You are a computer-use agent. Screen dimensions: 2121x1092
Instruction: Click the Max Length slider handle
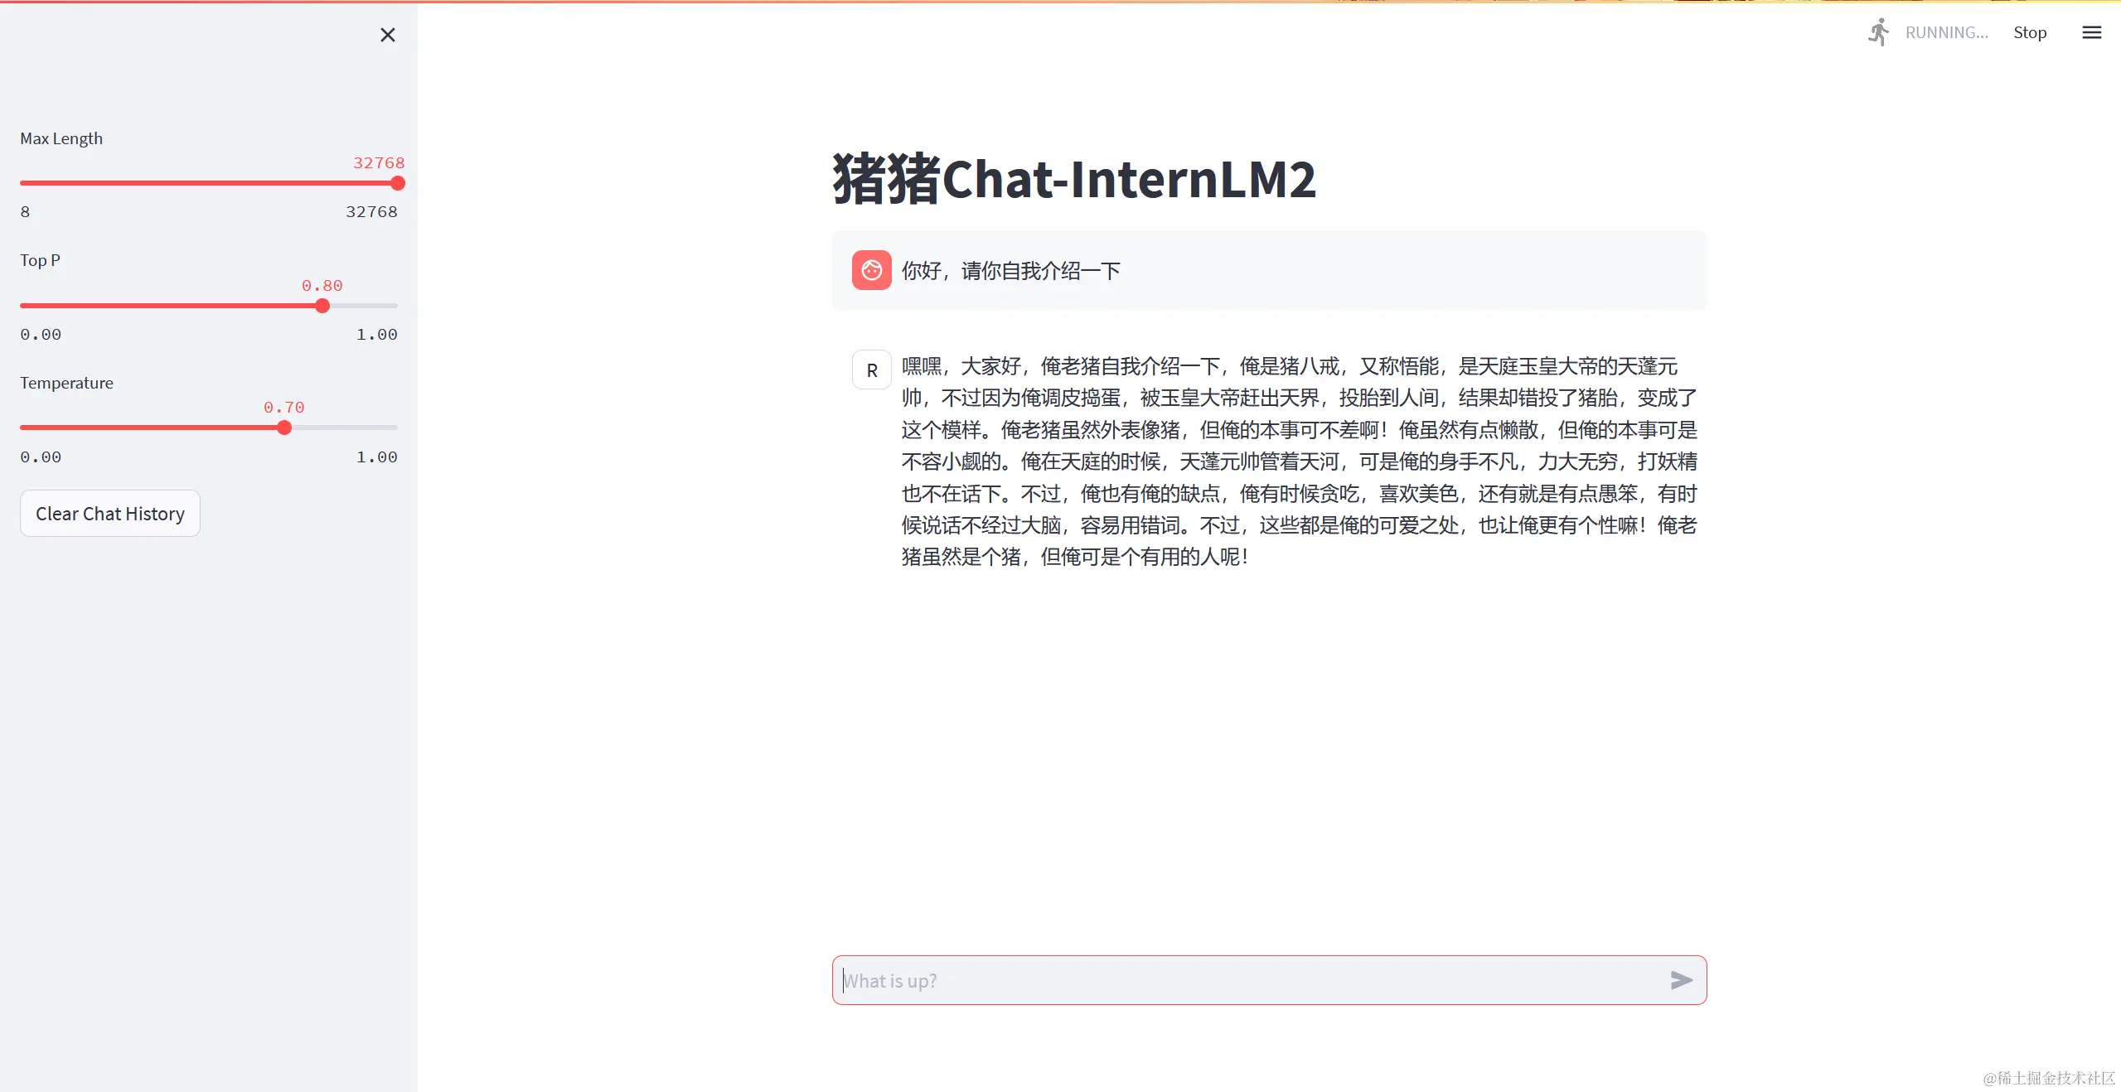(398, 183)
